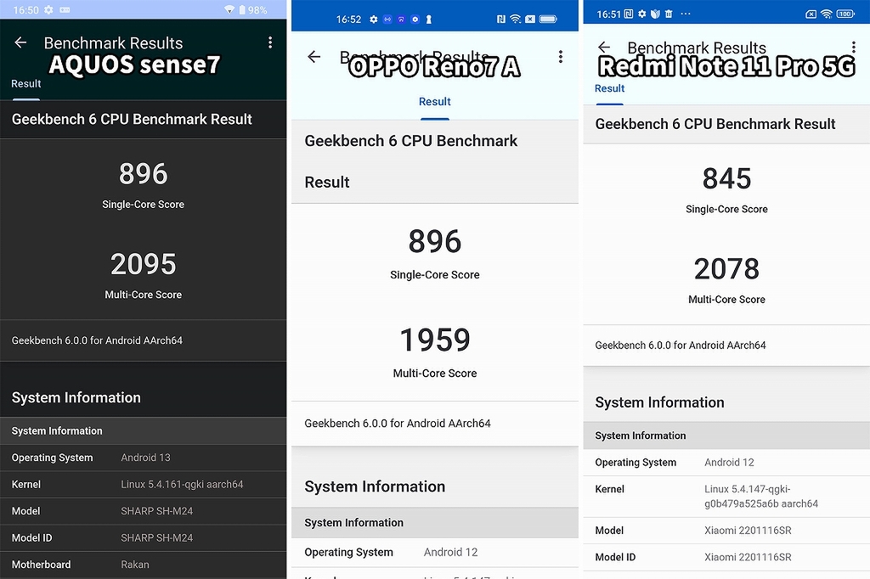Click Android 12 value on OPPO screen
Screen dimensions: 870x579
point(450,552)
